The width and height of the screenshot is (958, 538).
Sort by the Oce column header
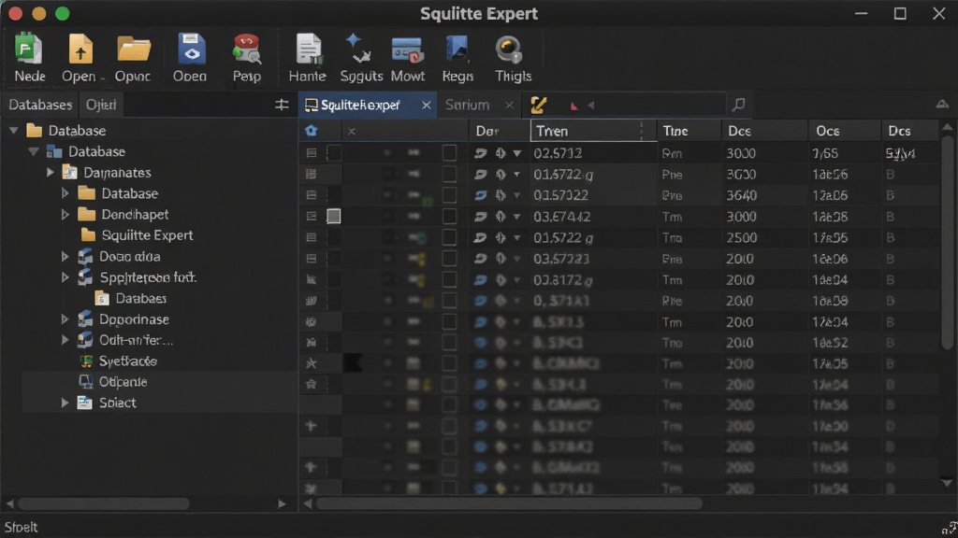pyautogui.click(x=844, y=131)
